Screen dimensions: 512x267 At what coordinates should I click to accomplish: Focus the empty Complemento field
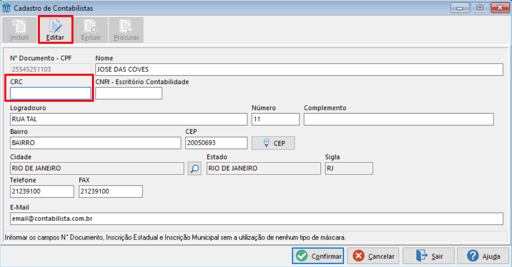399,119
